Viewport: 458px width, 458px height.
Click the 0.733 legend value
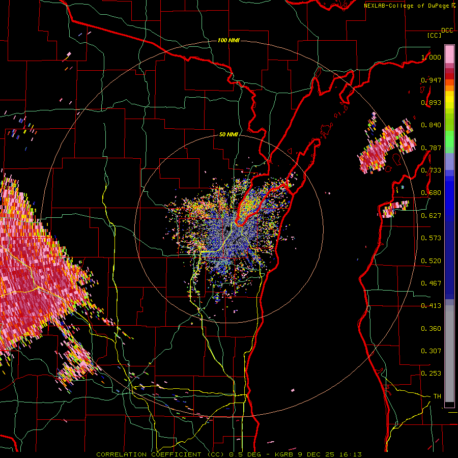coord(431,170)
